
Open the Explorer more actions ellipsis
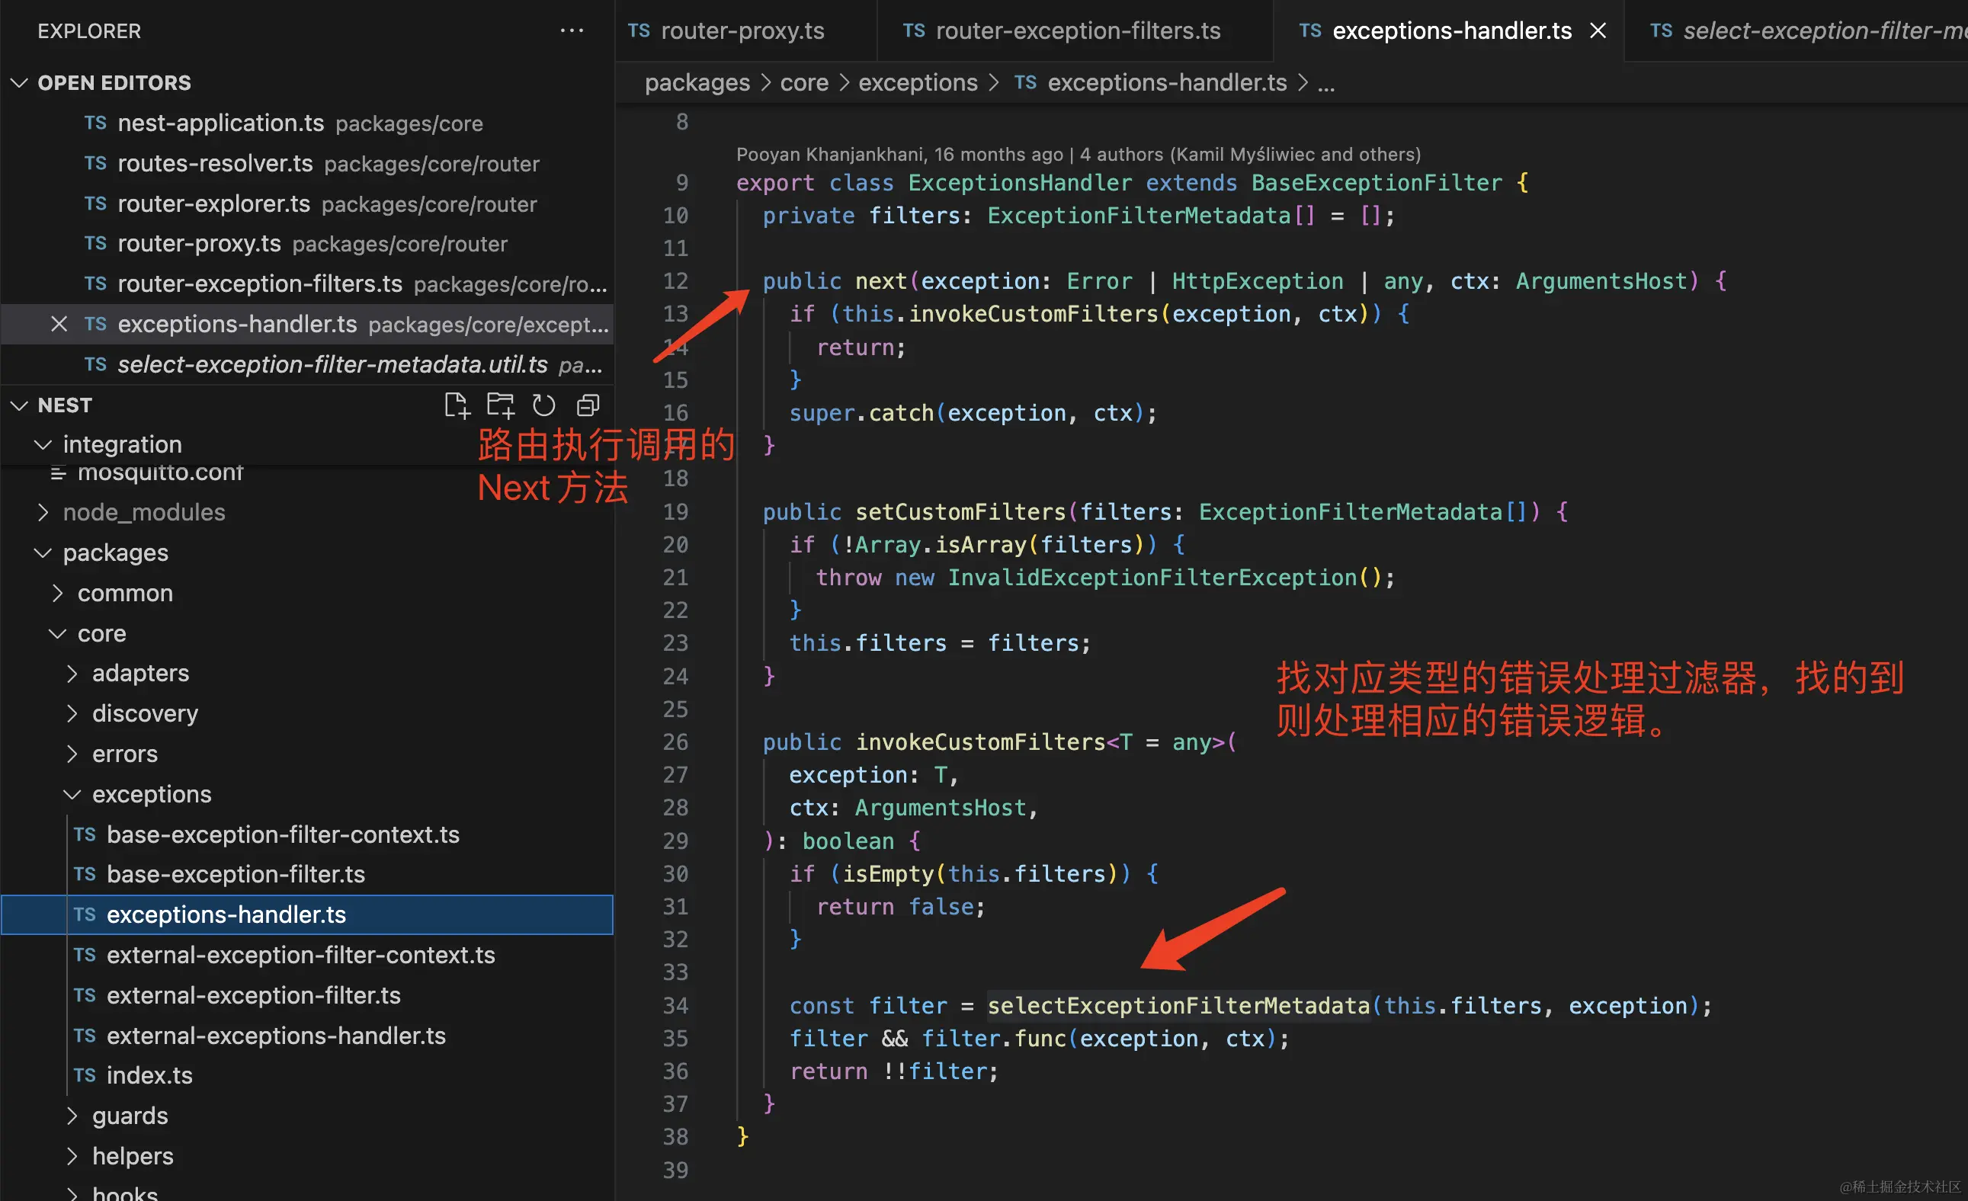click(x=572, y=30)
